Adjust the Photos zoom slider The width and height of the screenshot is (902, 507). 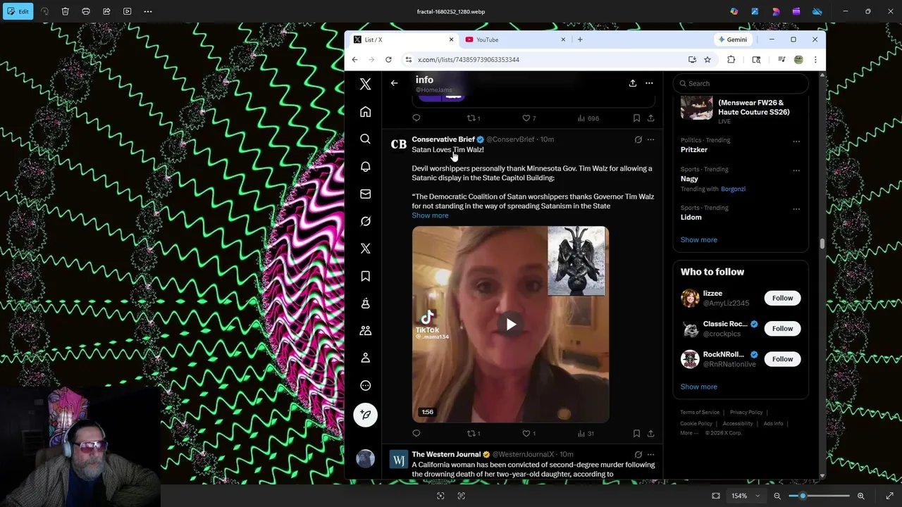[x=819, y=496]
